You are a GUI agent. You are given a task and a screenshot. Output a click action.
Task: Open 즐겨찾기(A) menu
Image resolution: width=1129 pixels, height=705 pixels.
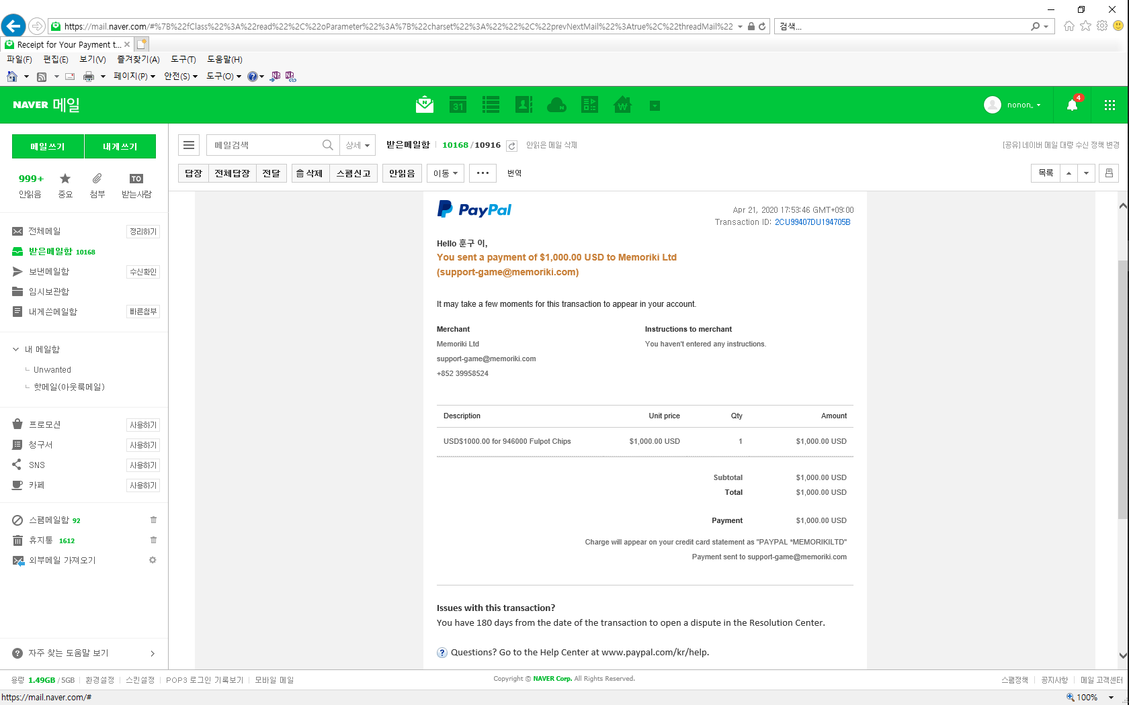coord(138,60)
